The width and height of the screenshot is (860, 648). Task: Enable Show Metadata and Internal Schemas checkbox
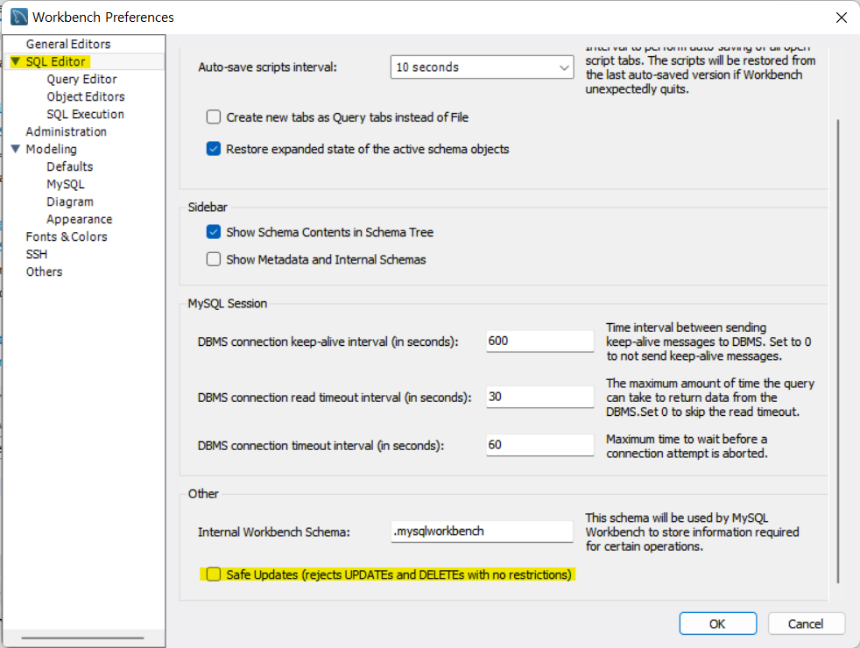click(x=214, y=258)
